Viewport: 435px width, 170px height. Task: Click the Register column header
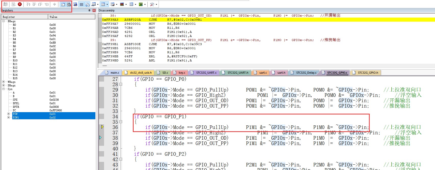[25, 17]
